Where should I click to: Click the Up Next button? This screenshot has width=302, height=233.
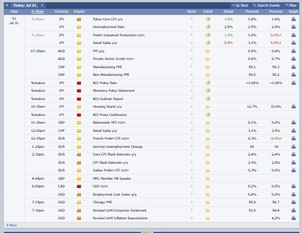240,5
